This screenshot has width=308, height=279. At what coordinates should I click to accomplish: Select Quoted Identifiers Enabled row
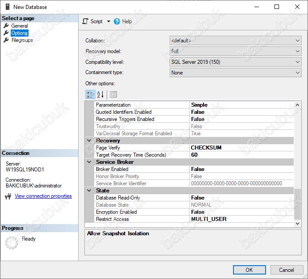pos(194,112)
